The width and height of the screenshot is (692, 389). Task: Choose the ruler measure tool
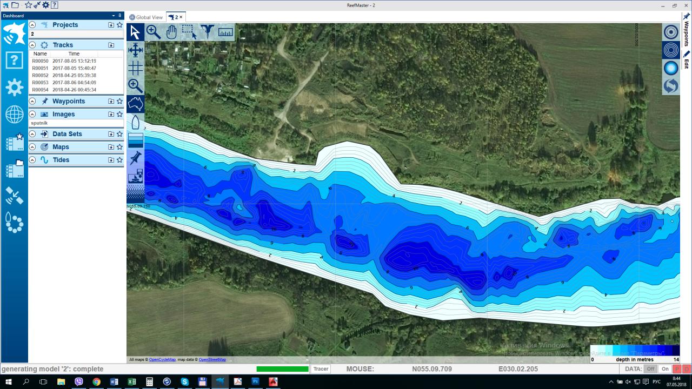[225, 32]
